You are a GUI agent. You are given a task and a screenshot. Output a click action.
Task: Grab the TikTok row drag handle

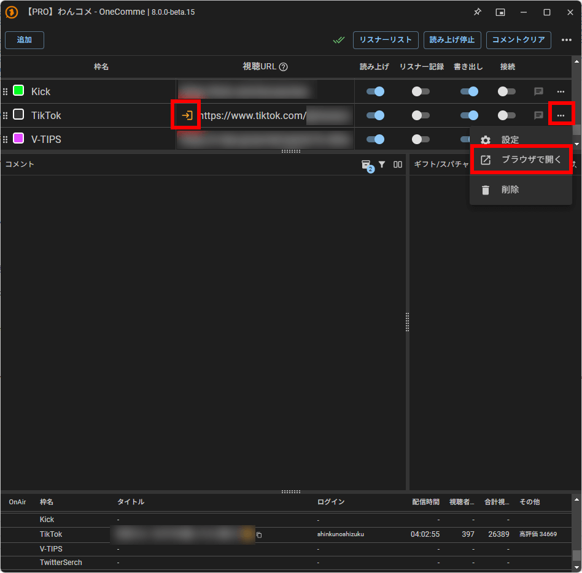click(5, 116)
